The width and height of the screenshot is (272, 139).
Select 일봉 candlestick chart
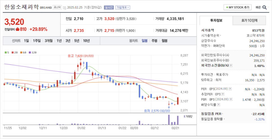144,41
